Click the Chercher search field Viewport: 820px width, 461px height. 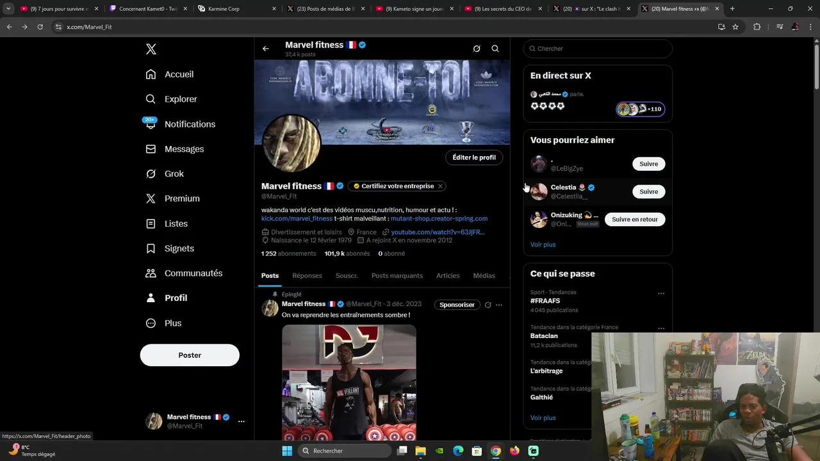598,49
